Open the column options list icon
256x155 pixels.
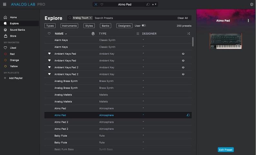tap(138, 33)
